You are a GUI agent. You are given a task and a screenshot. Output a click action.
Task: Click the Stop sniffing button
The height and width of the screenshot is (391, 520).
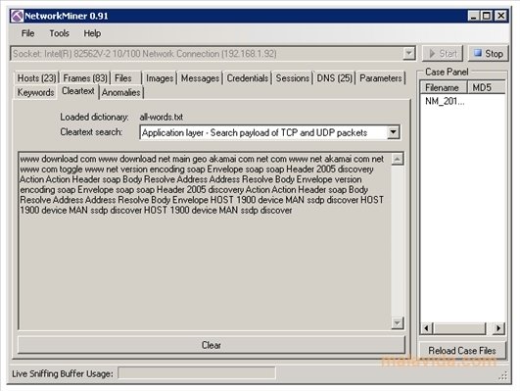pos(488,54)
